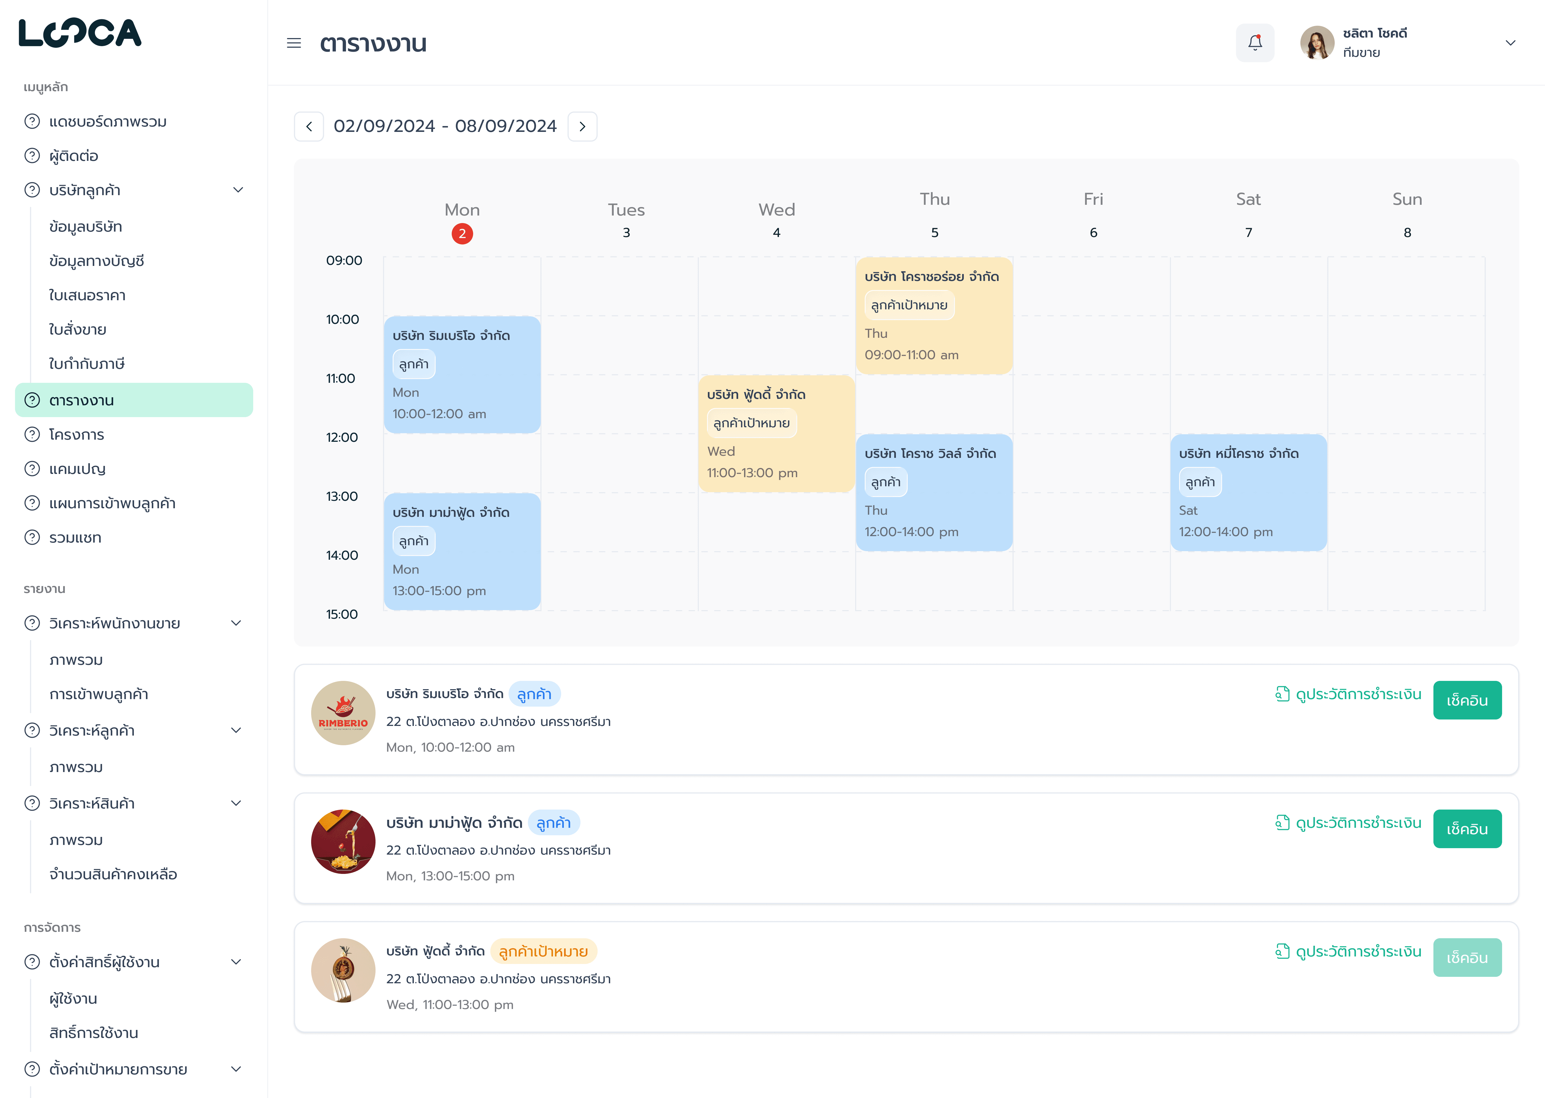
Task: Open the user account dropdown chevron
Action: point(1510,43)
